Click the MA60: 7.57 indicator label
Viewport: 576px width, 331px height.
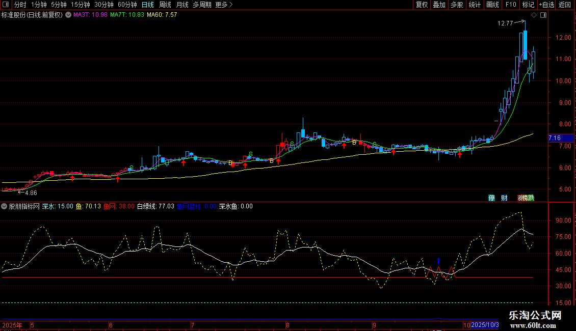click(x=162, y=15)
